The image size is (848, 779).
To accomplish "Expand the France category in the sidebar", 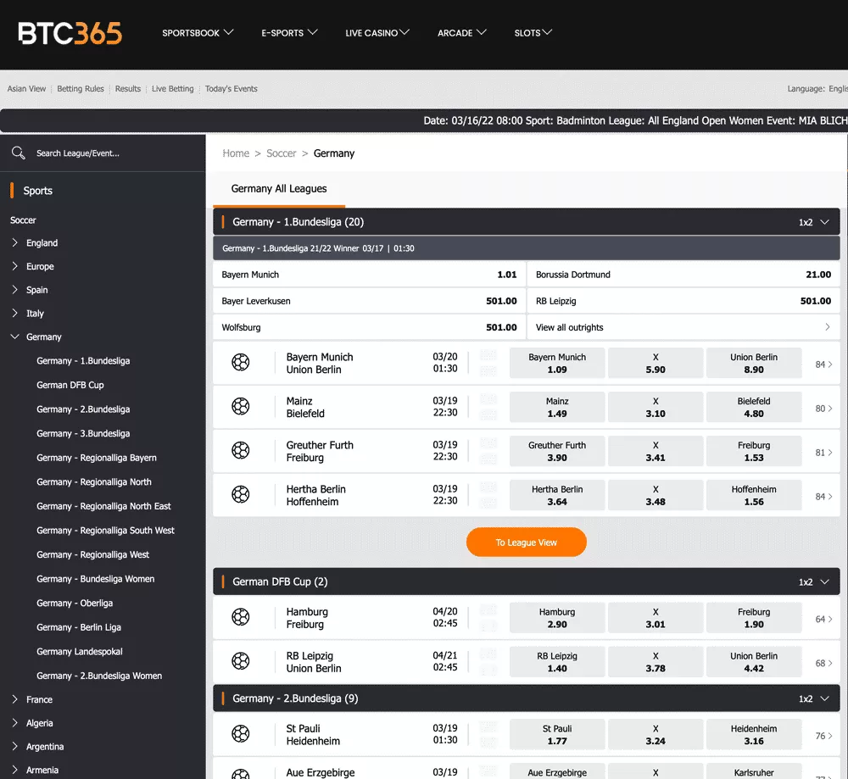I will tap(15, 700).
